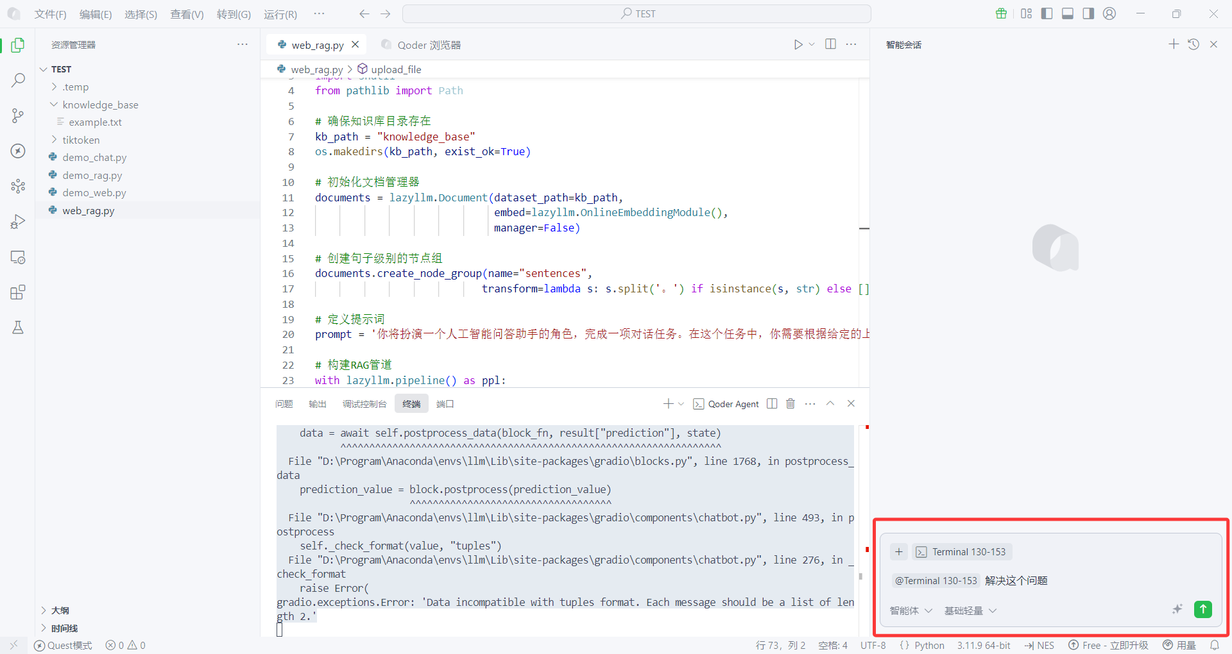This screenshot has height=654, width=1232.
Task: Send the chat message with green arrow
Action: pos(1203,609)
